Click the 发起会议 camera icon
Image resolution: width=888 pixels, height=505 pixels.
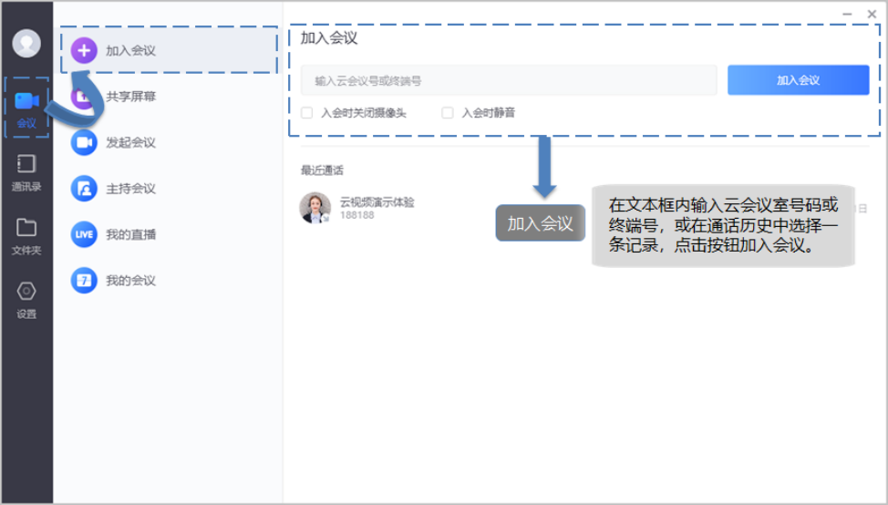tap(84, 142)
